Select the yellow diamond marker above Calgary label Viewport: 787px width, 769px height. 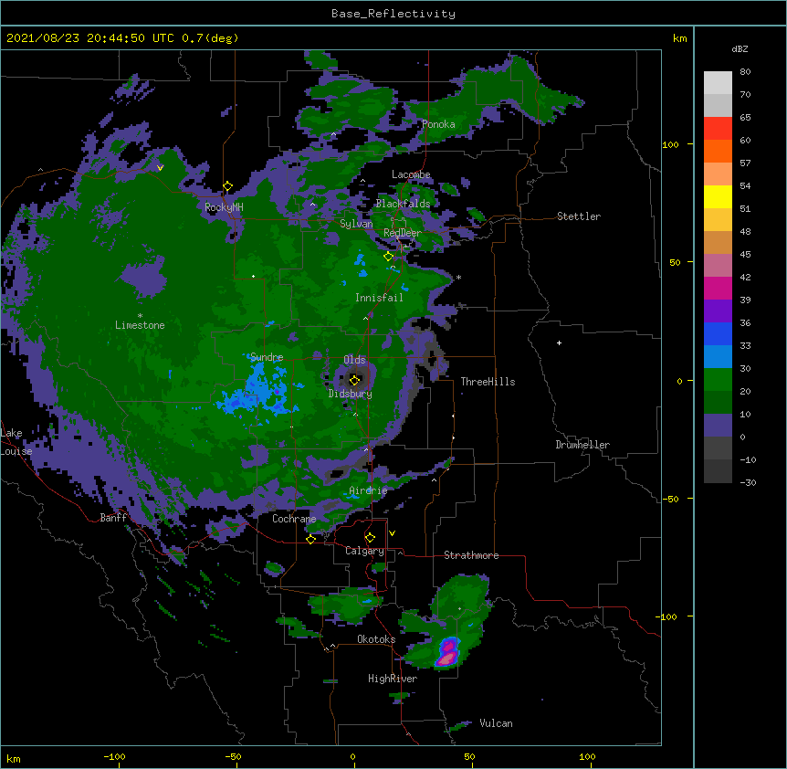pos(370,538)
